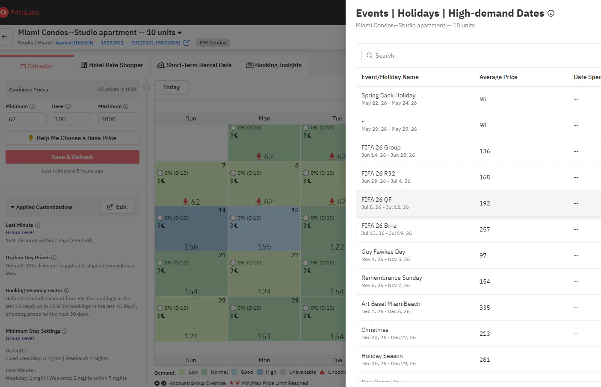Select the Christmas event row
Viewport: 601px width, 387px height.
(x=478, y=334)
